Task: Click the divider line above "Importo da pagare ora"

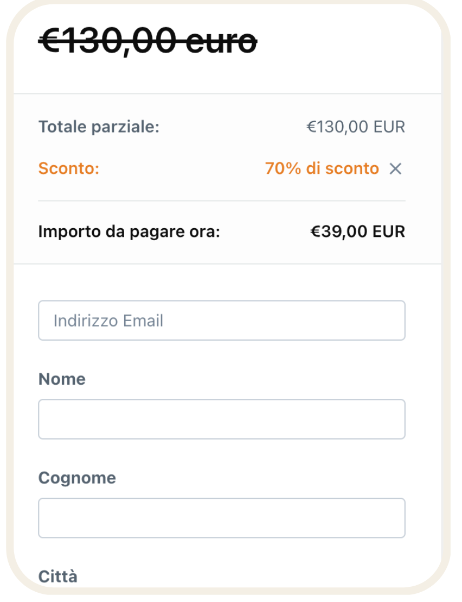Action: tap(221, 201)
